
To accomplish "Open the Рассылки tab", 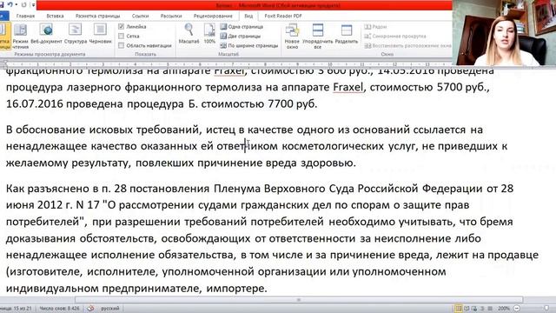I will [x=171, y=16].
